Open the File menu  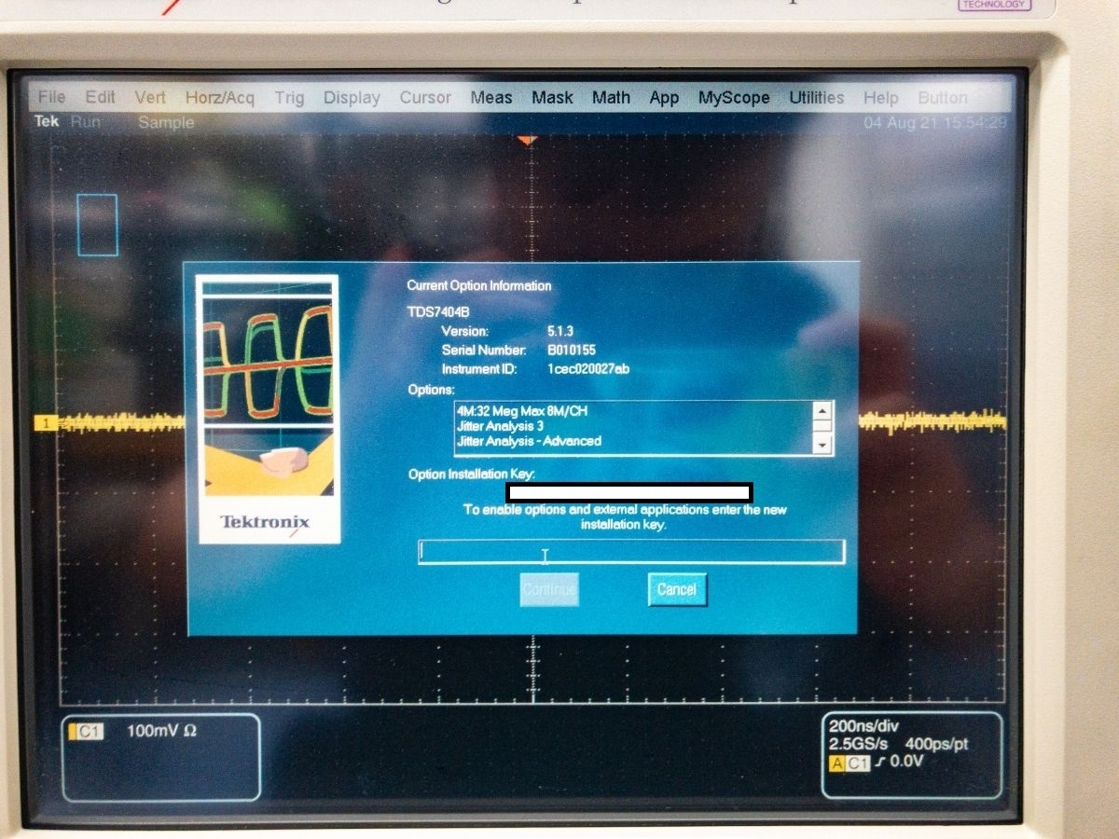coord(51,97)
